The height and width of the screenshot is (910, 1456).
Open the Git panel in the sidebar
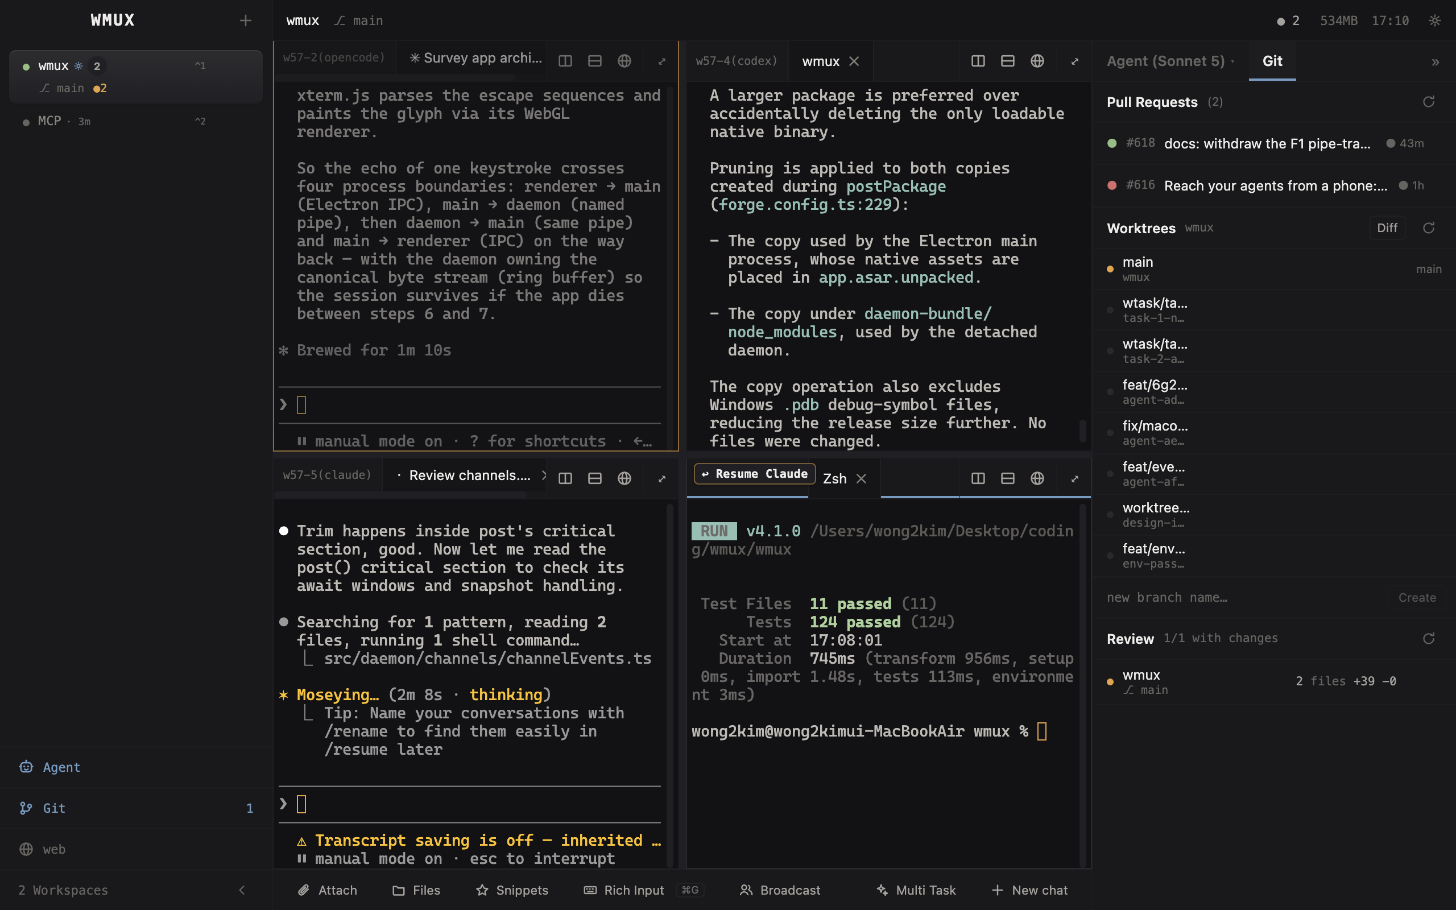(136, 808)
